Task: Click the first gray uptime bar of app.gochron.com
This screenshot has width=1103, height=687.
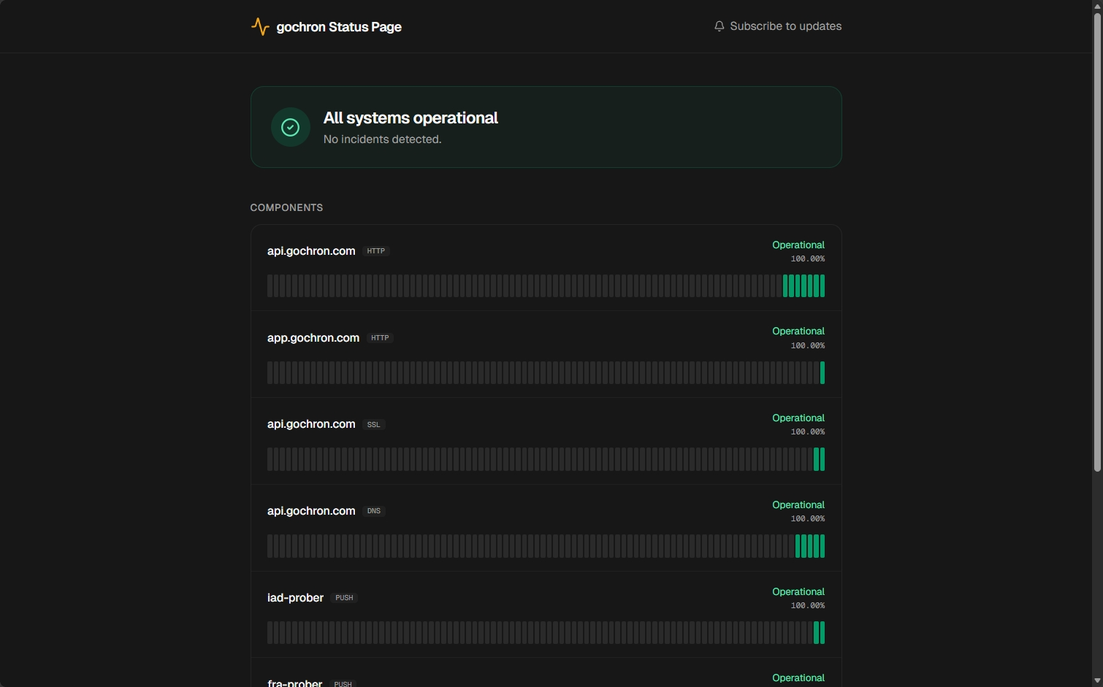Action: [x=270, y=372]
